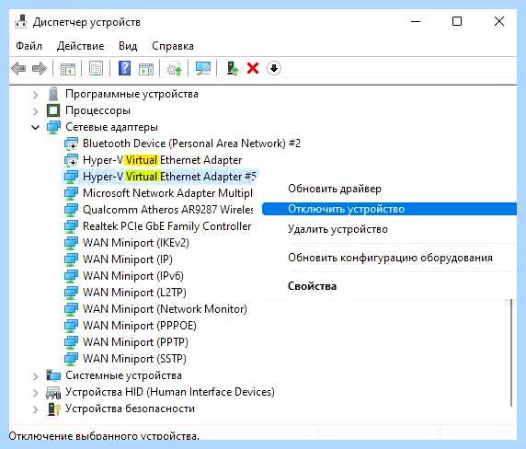Select the Qualcomm Atheros adapter icon
This screenshot has width=526, height=449.
(71, 210)
